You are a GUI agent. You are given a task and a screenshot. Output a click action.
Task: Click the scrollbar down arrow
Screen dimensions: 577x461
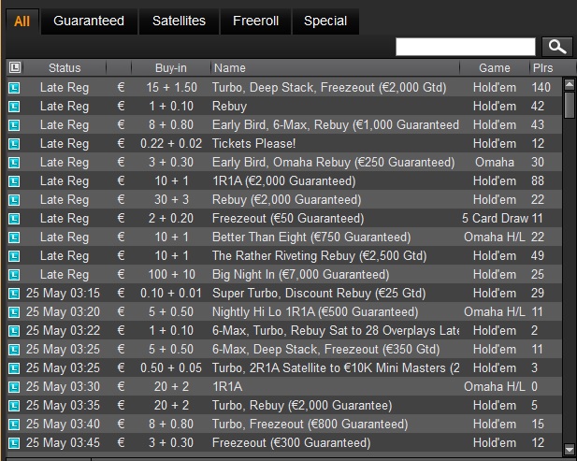point(569,449)
